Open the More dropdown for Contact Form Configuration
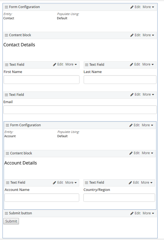The image size is (164, 240). [148, 7]
